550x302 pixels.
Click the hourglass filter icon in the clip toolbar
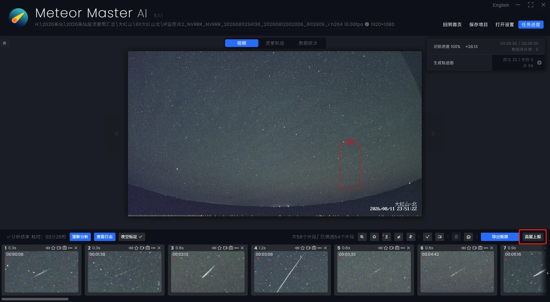[386, 237]
